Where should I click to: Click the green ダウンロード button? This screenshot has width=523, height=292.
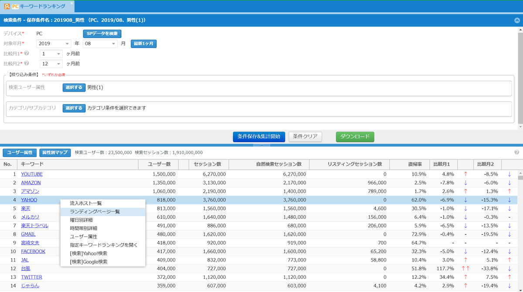(355, 137)
